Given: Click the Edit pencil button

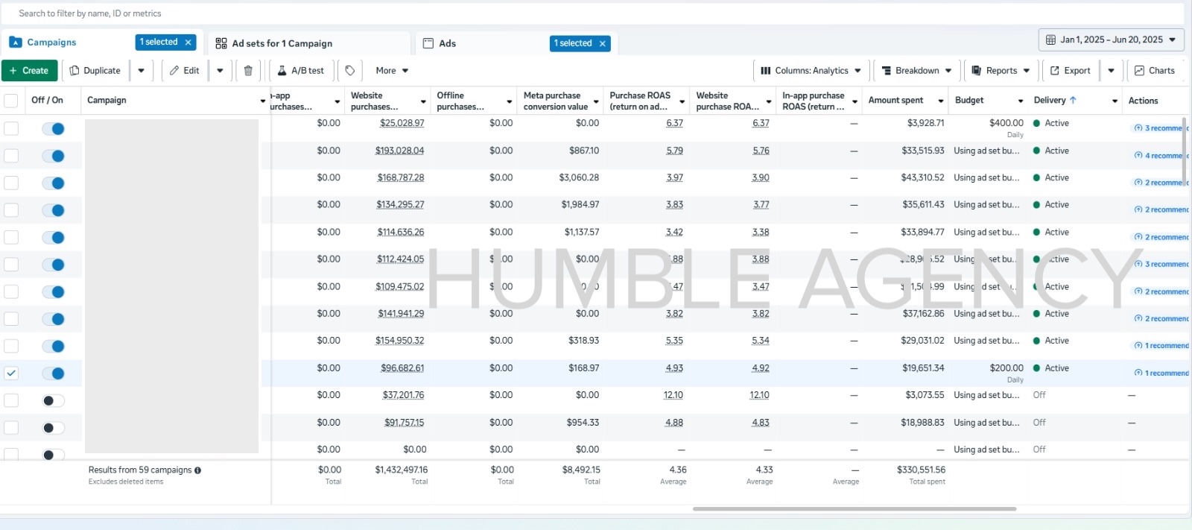Looking at the screenshot, I should 184,71.
